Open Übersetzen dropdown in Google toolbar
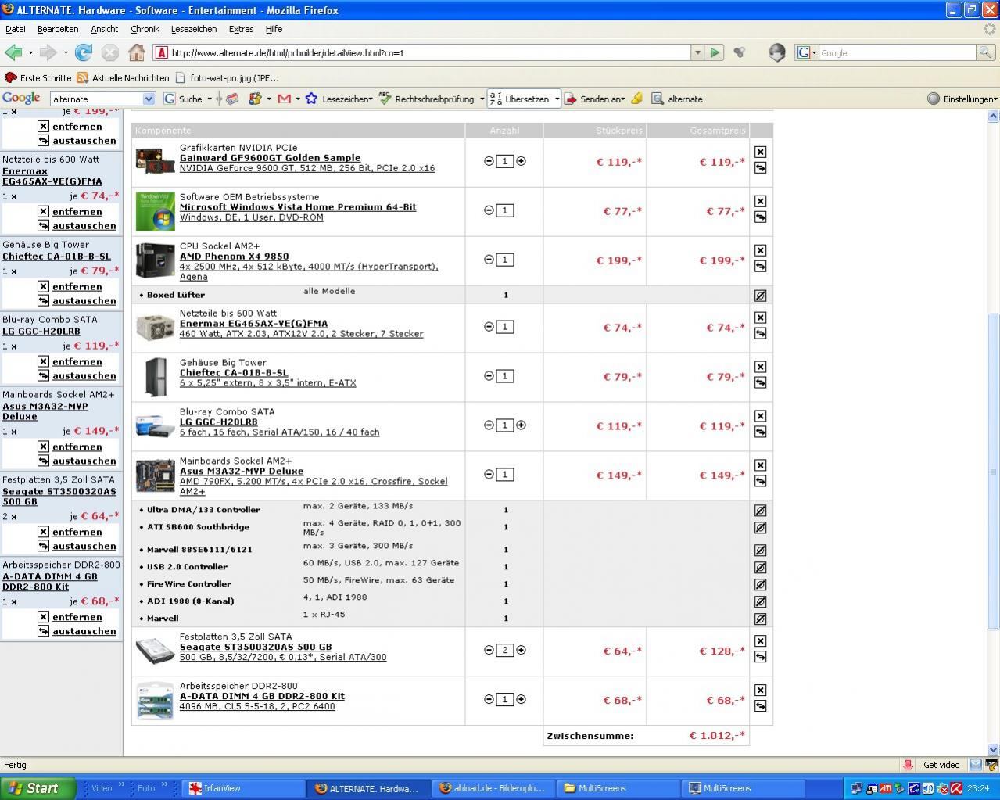 pyautogui.click(x=557, y=99)
